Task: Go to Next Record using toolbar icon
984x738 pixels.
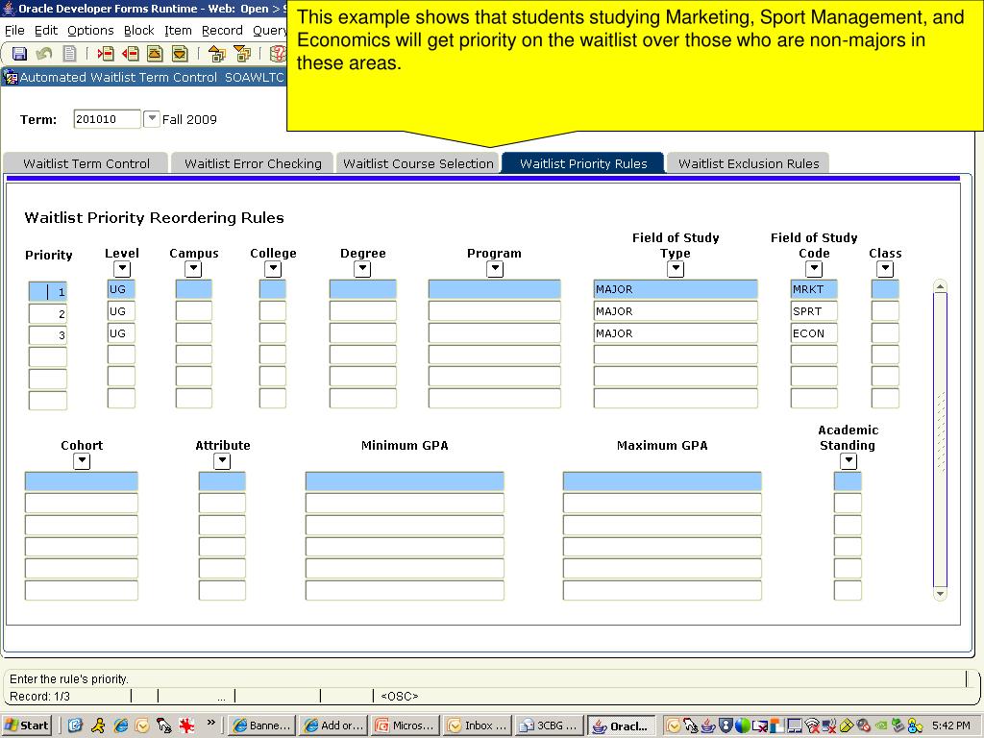Action: (180, 54)
